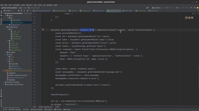Open the Project view selector dropdown
This screenshot has height=111, width=199.
8,11
